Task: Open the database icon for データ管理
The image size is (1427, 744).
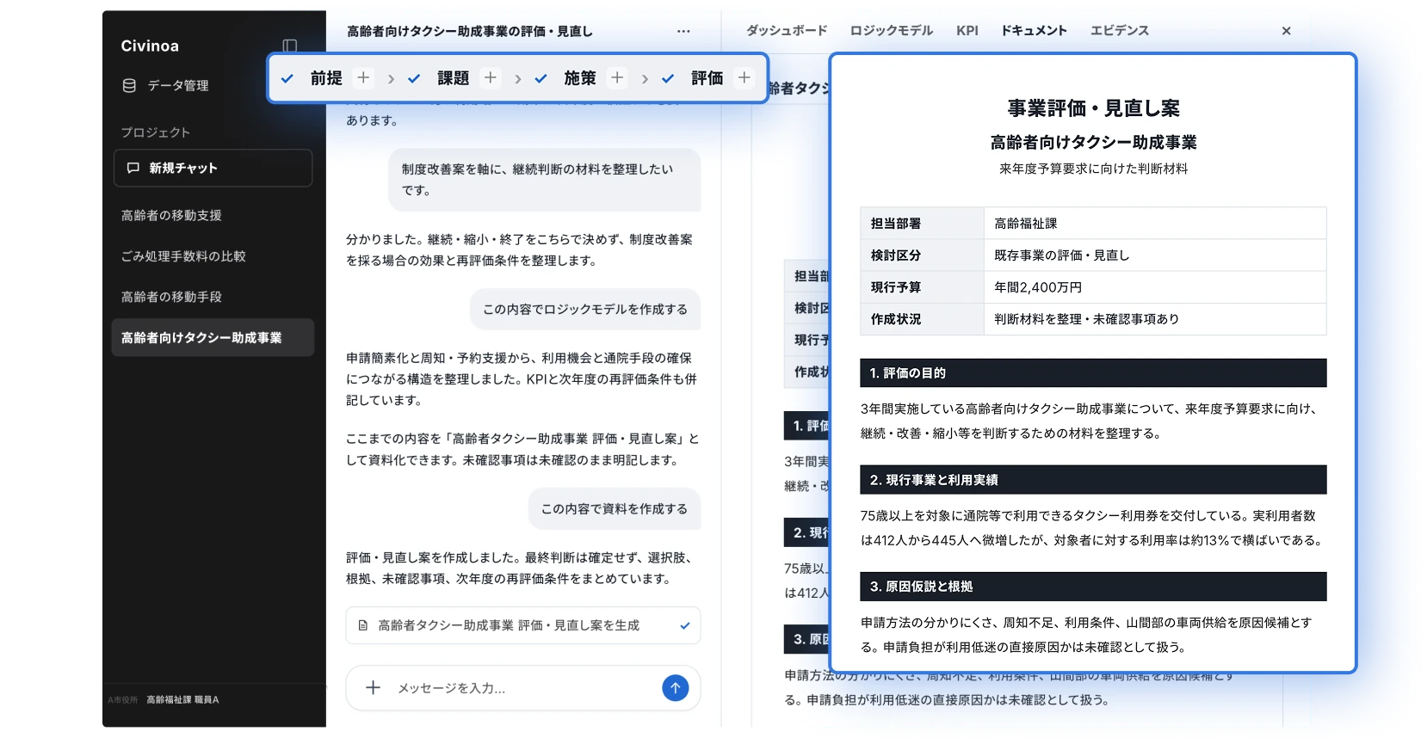Action: coord(129,85)
